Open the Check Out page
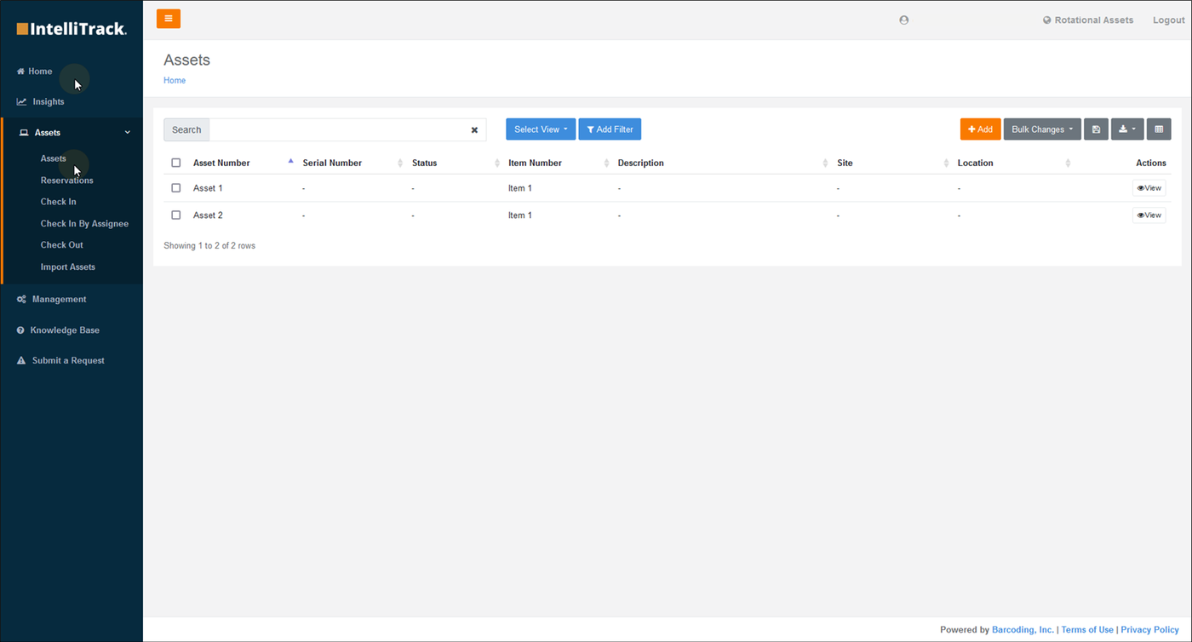1192x642 pixels. 62,245
